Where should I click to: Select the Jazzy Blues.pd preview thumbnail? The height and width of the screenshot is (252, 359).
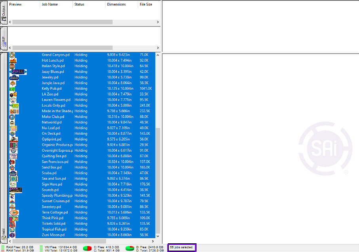18,72
